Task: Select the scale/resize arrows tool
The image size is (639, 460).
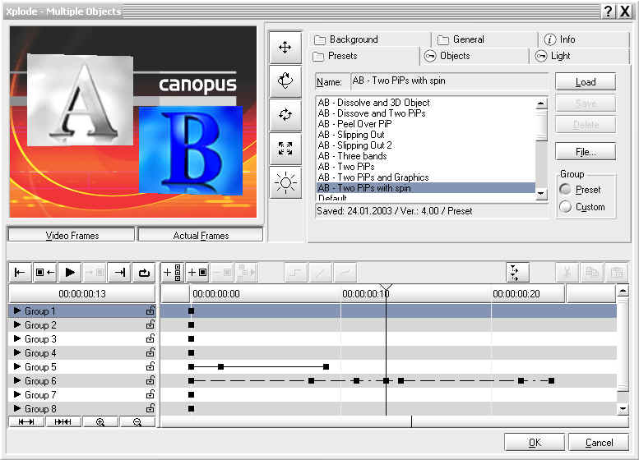Action: pos(285,148)
